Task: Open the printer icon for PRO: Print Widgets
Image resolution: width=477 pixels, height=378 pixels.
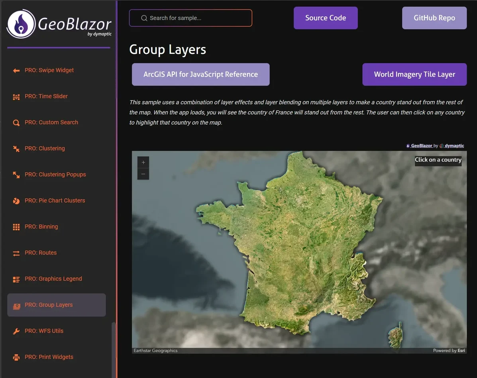Action: 16,357
